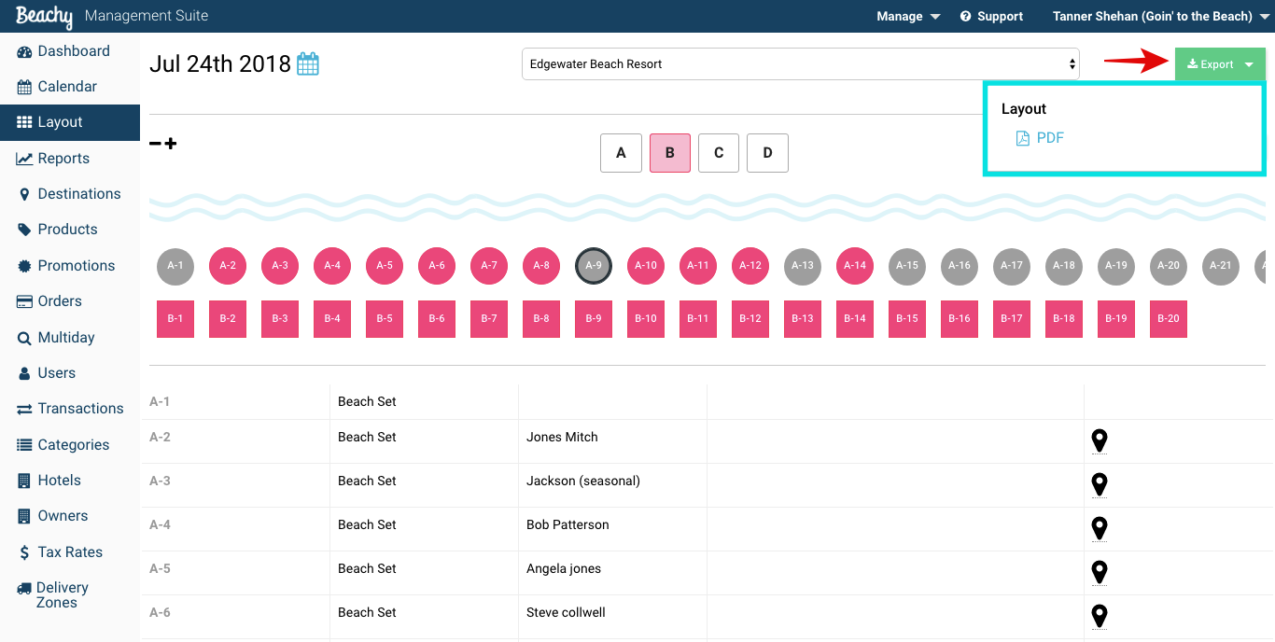
Task: Open the calendar date picker icon
Action: [x=308, y=64]
